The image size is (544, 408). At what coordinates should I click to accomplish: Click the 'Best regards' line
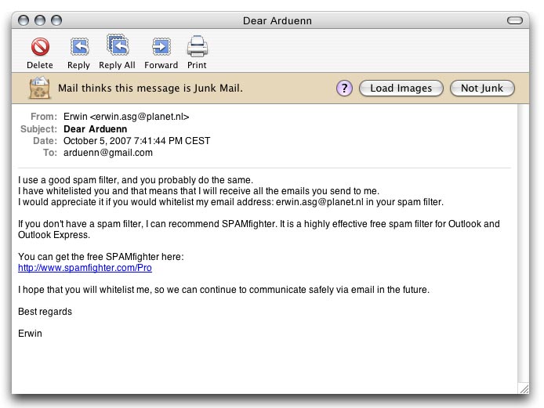click(x=45, y=312)
